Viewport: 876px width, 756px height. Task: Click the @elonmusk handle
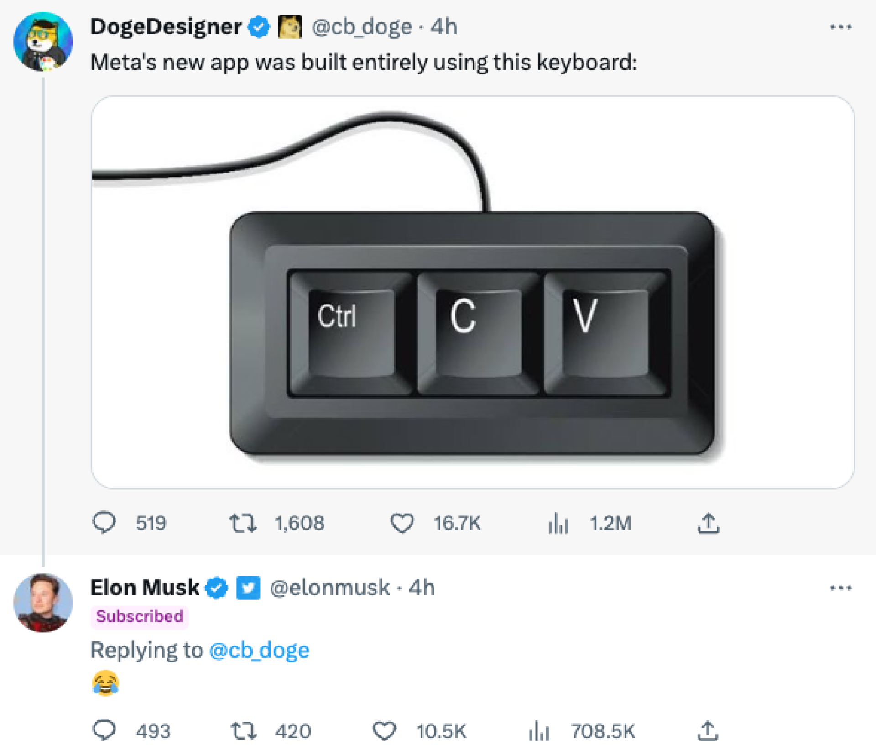tap(329, 588)
